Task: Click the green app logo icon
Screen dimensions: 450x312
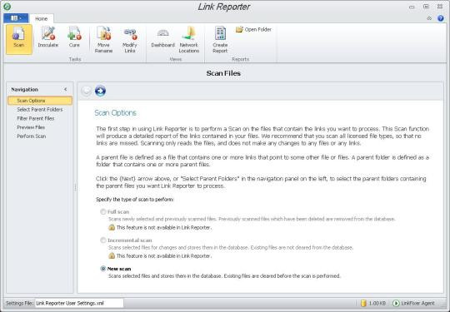Action: [x=7, y=7]
